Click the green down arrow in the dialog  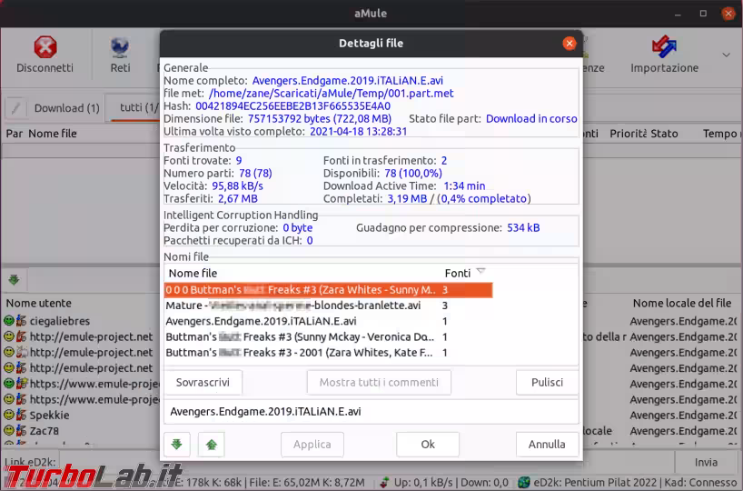(177, 444)
